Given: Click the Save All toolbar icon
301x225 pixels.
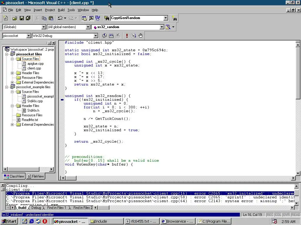Looking at the screenshot, I should click(x=28, y=18).
